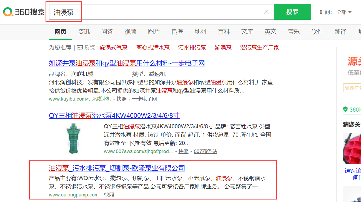361x202 pixels.
Task: Click the search box containing 油浸泵
Action: (161, 12)
